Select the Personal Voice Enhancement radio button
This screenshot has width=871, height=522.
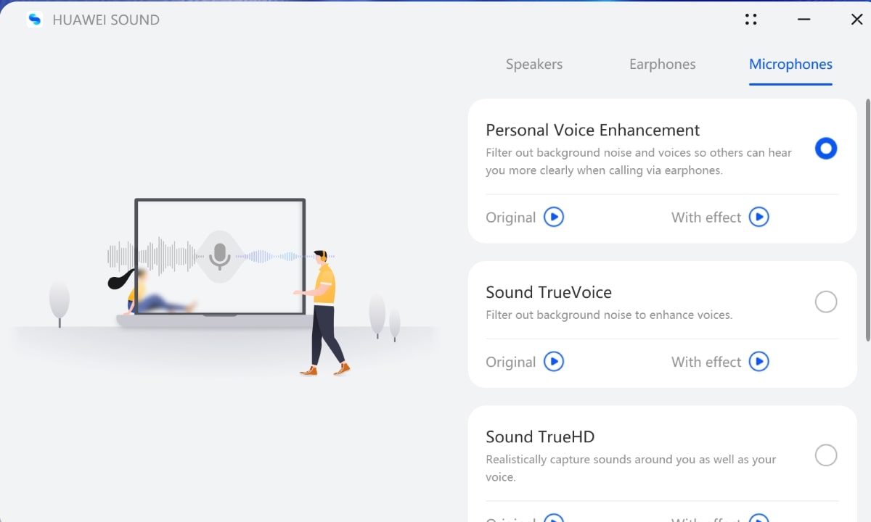tap(826, 149)
